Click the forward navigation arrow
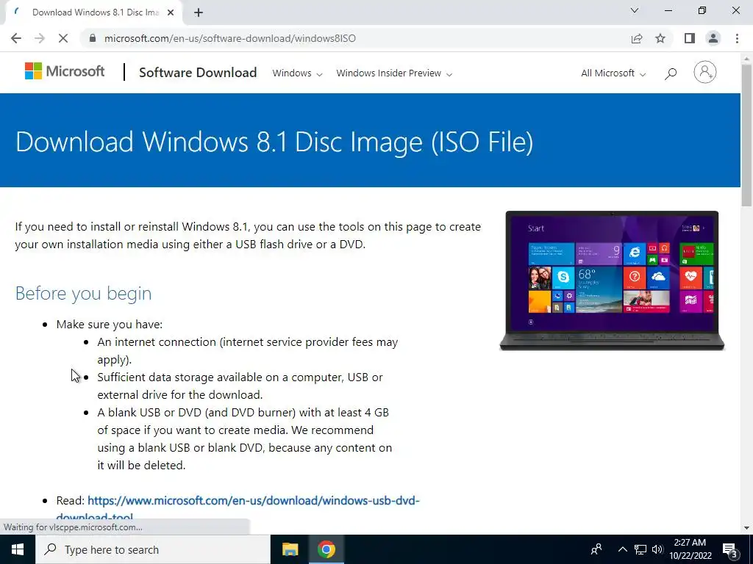Image resolution: width=753 pixels, height=564 pixels. coord(40,38)
